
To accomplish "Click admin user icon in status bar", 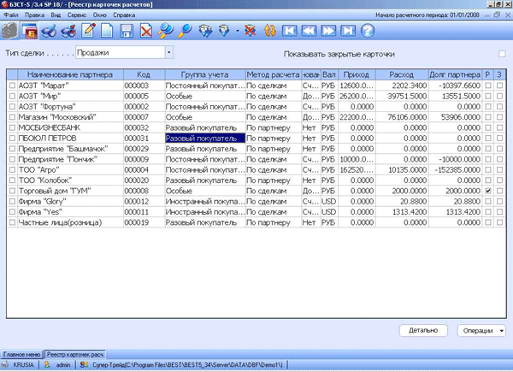I will coord(47,364).
